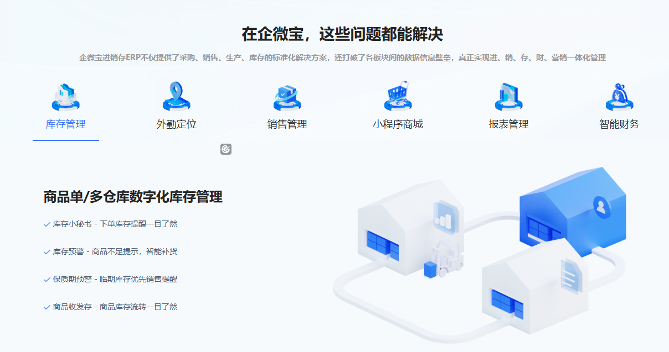Click the 库存管理 warehouse icon

66,97
